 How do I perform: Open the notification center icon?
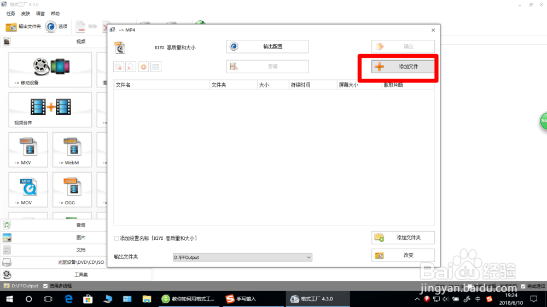coord(534,299)
